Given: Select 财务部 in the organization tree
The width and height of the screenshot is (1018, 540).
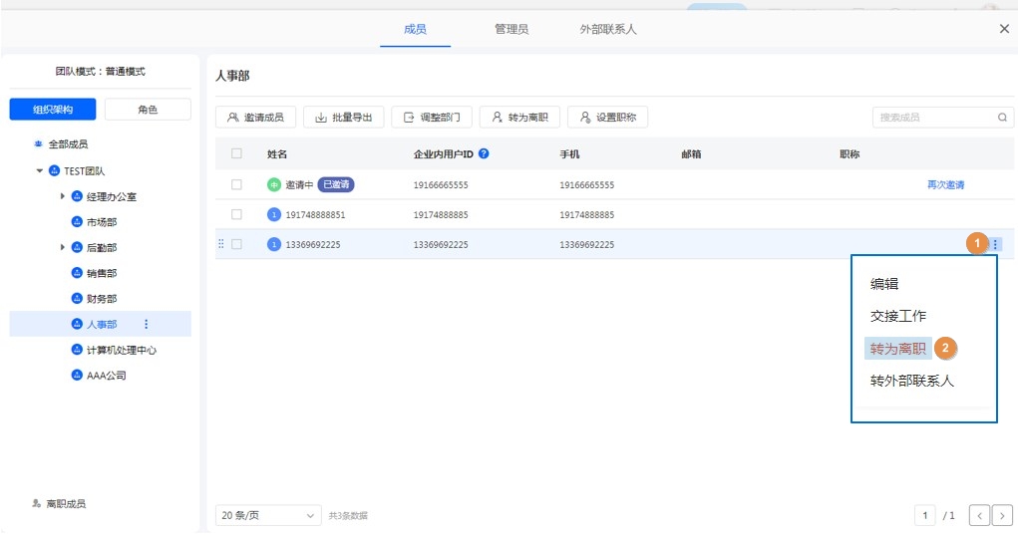Looking at the screenshot, I should tap(101, 299).
